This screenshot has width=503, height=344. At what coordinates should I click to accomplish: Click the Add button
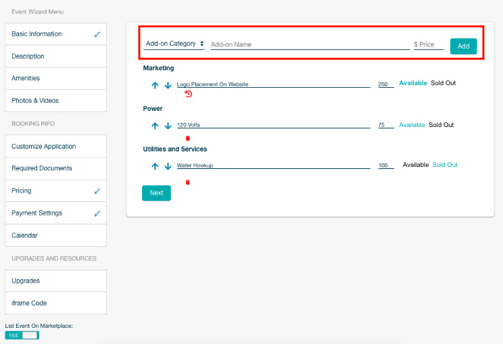coord(463,46)
